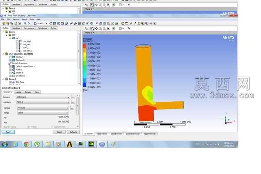Viewport: 261px width, 174px height.
Task: Open the Variable dropdown showing Pressure
Action: 43,108
